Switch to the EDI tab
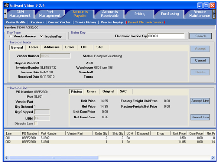This screenshot has height=165, width=218. 84,47
